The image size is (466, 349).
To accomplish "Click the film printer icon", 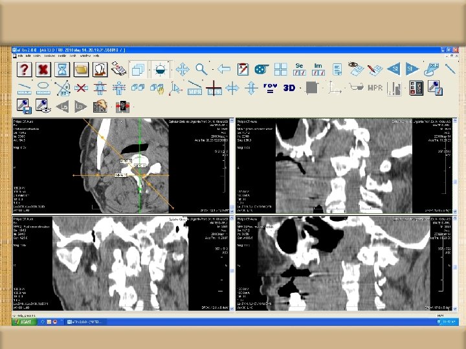I will (x=118, y=69).
